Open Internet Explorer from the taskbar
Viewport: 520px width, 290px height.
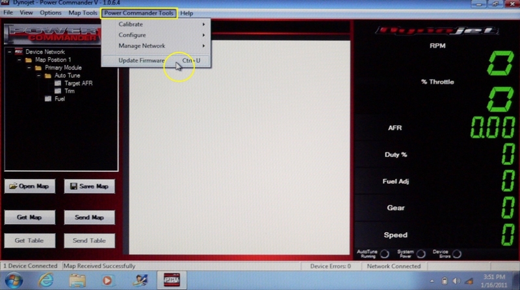click(46, 280)
